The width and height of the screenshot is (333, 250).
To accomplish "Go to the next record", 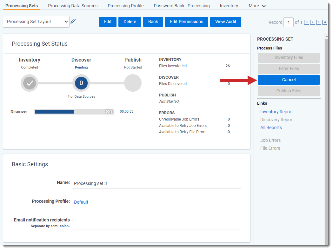I will [319, 22].
